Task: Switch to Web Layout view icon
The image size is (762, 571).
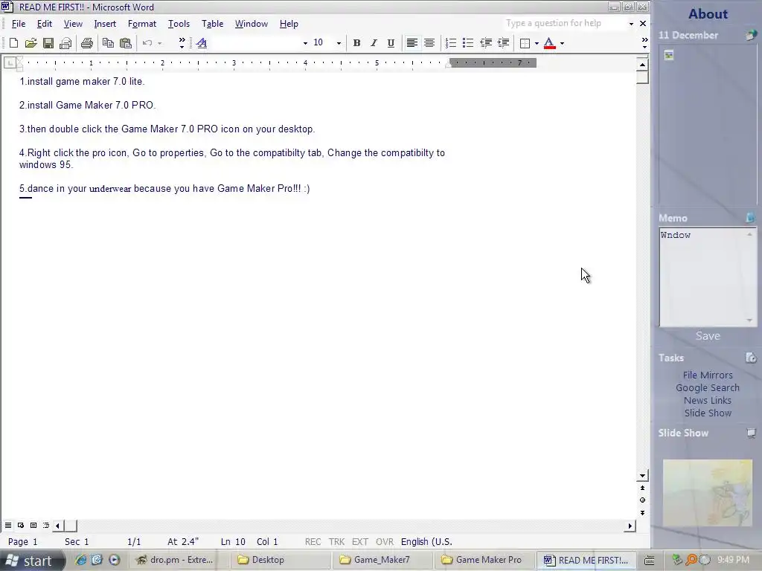Action: point(21,526)
